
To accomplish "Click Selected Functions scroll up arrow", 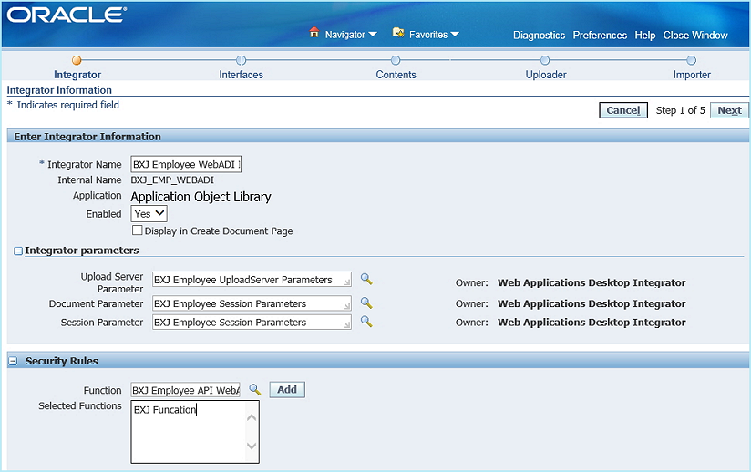I will click(252, 418).
